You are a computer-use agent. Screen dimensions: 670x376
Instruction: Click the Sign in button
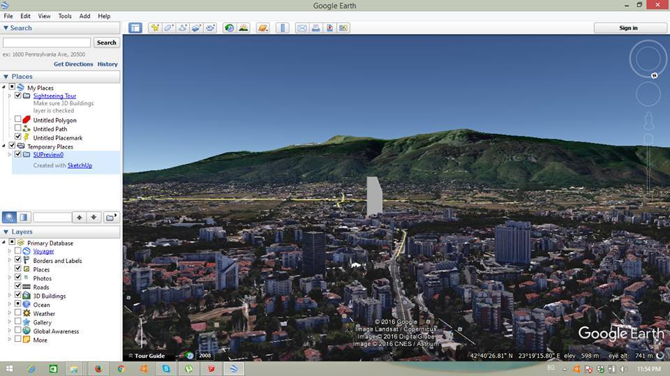[628, 28]
